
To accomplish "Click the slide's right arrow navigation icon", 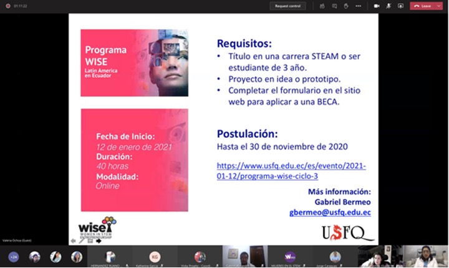I will [x=99, y=241].
